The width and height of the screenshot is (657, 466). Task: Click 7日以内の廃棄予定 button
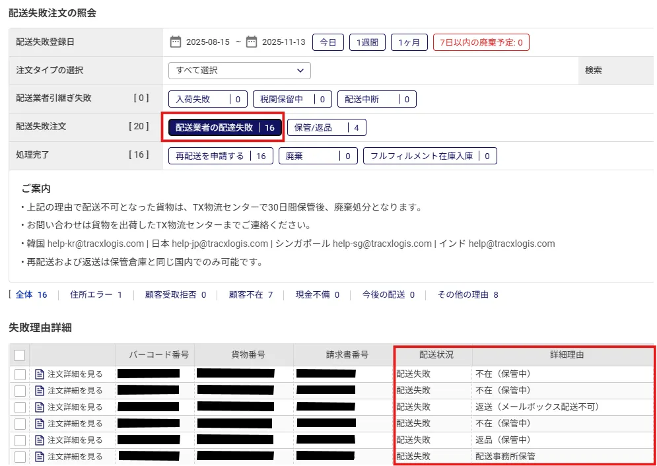481,42
